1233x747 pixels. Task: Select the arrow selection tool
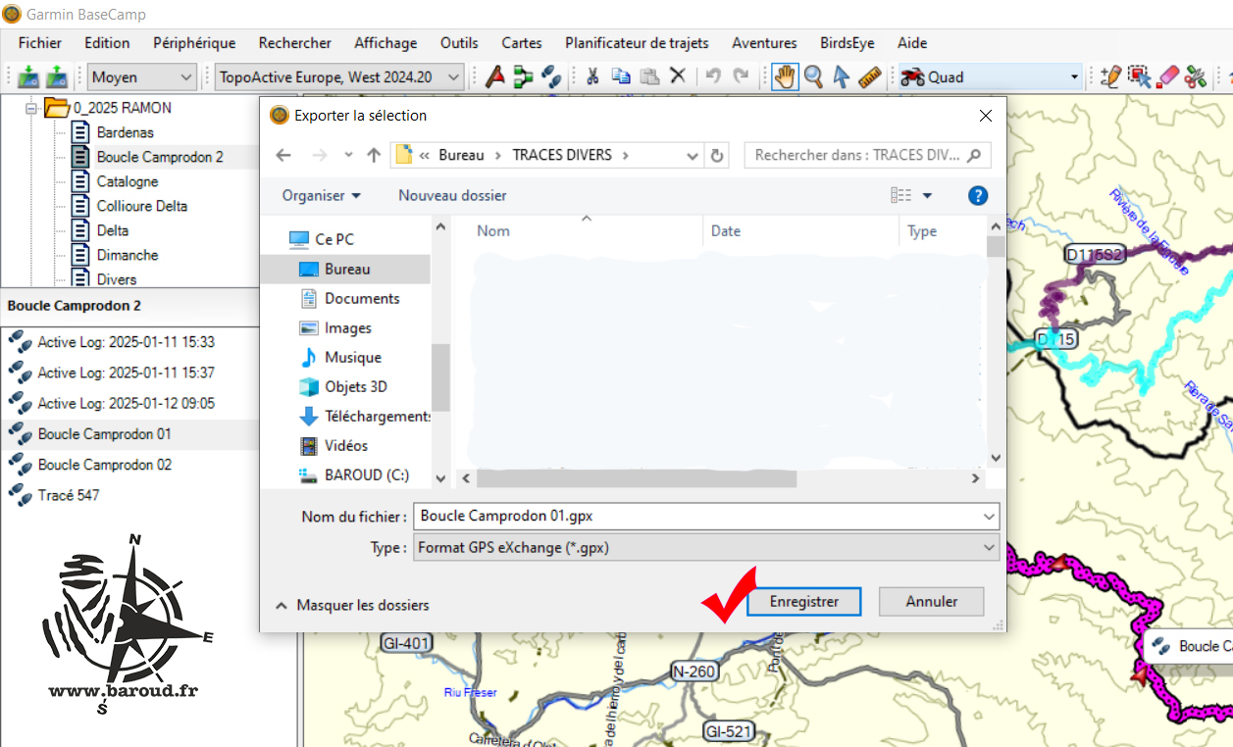click(841, 76)
